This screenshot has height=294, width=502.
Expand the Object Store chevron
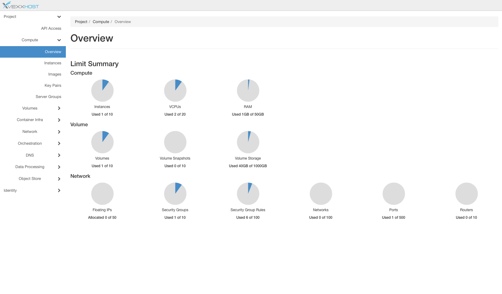click(x=59, y=179)
